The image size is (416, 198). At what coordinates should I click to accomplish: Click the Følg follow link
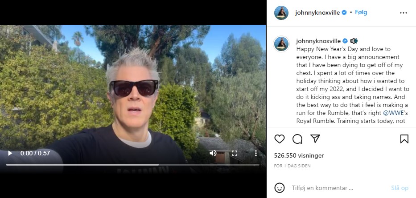click(x=361, y=12)
